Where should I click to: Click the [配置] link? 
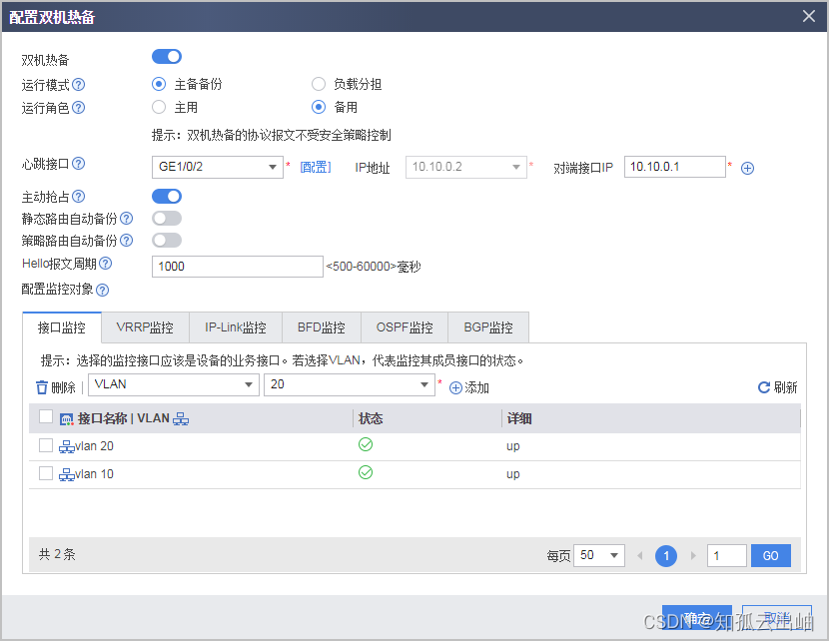316,168
